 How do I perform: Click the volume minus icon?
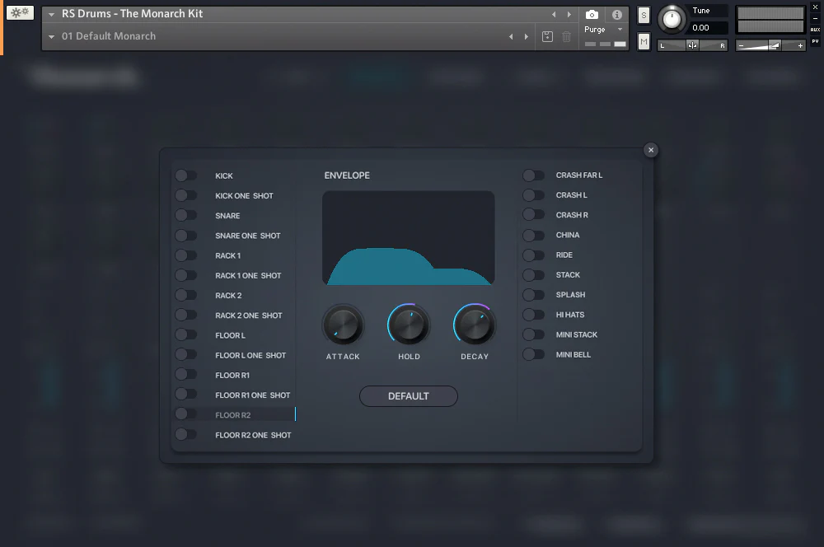pyautogui.click(x=741, y=45)
